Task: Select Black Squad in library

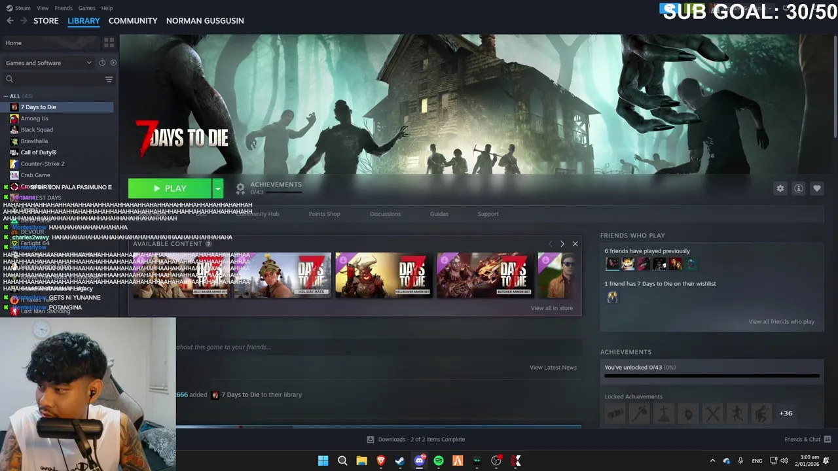Action: point(37,130)
